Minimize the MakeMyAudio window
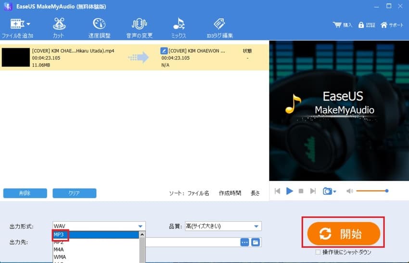Screen dimensions: 409x263 pyautogui.click(x=376, y=7)
